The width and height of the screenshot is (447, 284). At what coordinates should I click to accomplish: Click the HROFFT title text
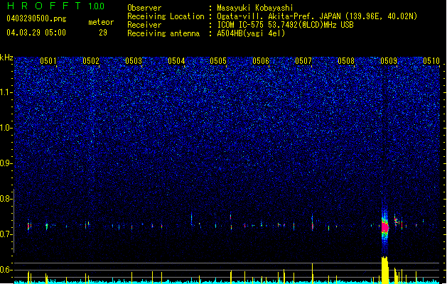pos(45,6)
